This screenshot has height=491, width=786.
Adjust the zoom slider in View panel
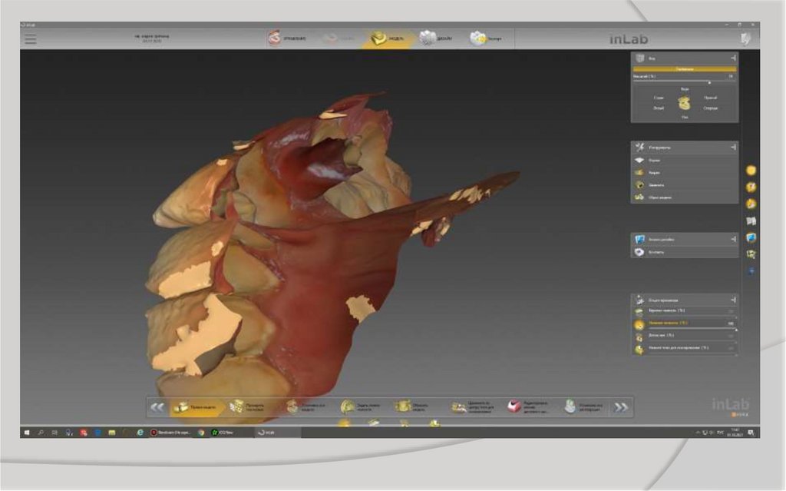[708, 82]
